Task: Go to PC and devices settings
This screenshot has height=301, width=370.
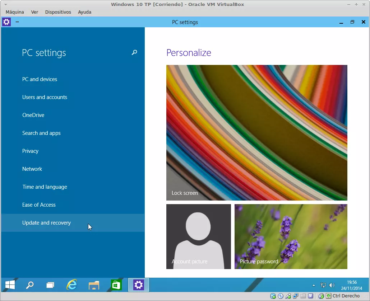Action: [40, 79]
